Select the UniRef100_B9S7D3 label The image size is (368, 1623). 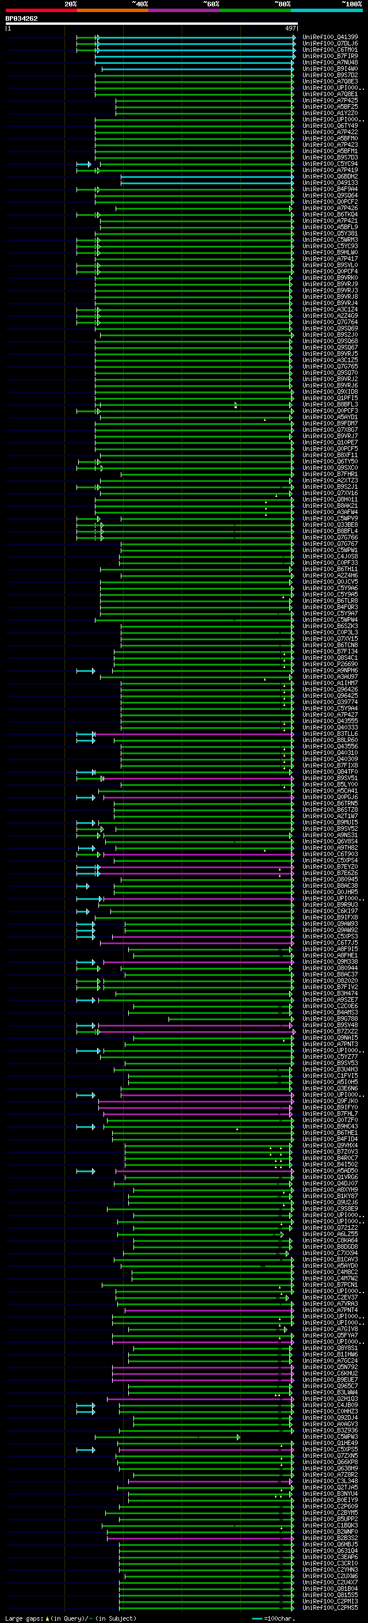click(x=330, y=158)
